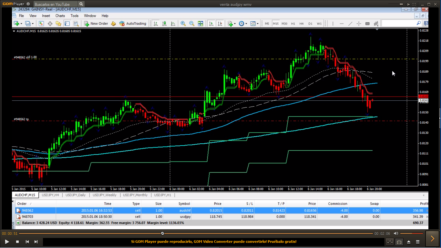
Task: Select the vertical line drawing tool
Action: click(x=333, y=24)
